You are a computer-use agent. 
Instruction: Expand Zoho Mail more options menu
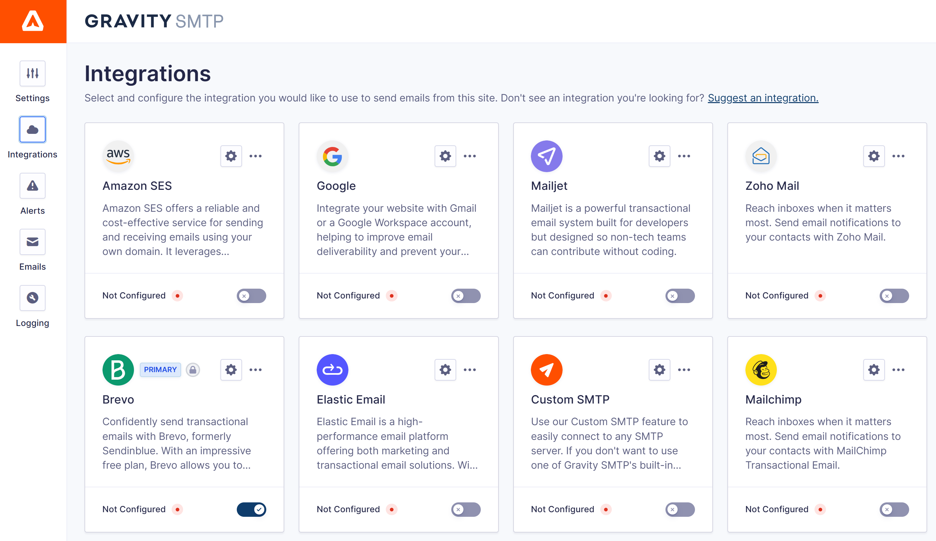[898, 156]
